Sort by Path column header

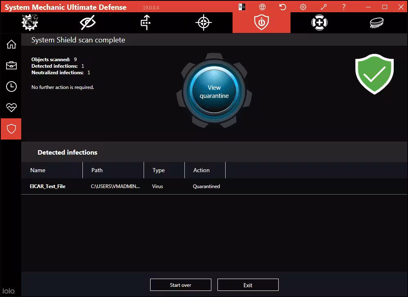113,170
